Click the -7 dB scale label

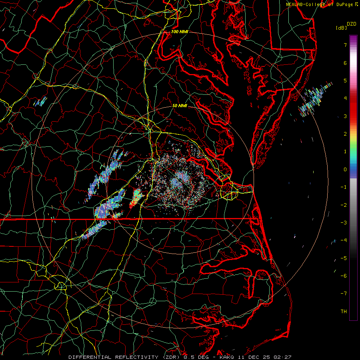[344, 294]
